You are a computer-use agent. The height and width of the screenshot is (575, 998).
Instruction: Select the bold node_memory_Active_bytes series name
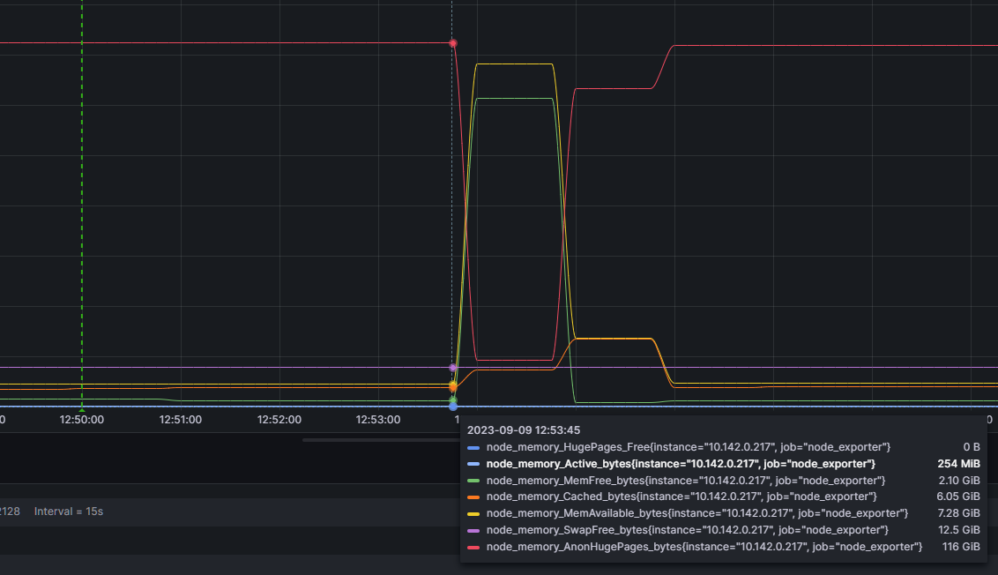tap(681, 464)
